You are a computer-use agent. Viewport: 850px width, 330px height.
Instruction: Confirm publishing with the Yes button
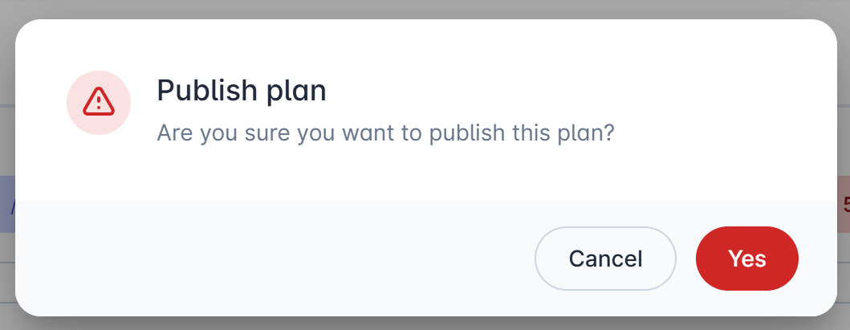[x=746, y=259]
